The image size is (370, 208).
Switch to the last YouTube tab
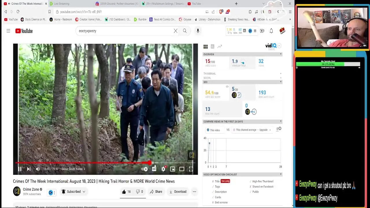[209, 4]
